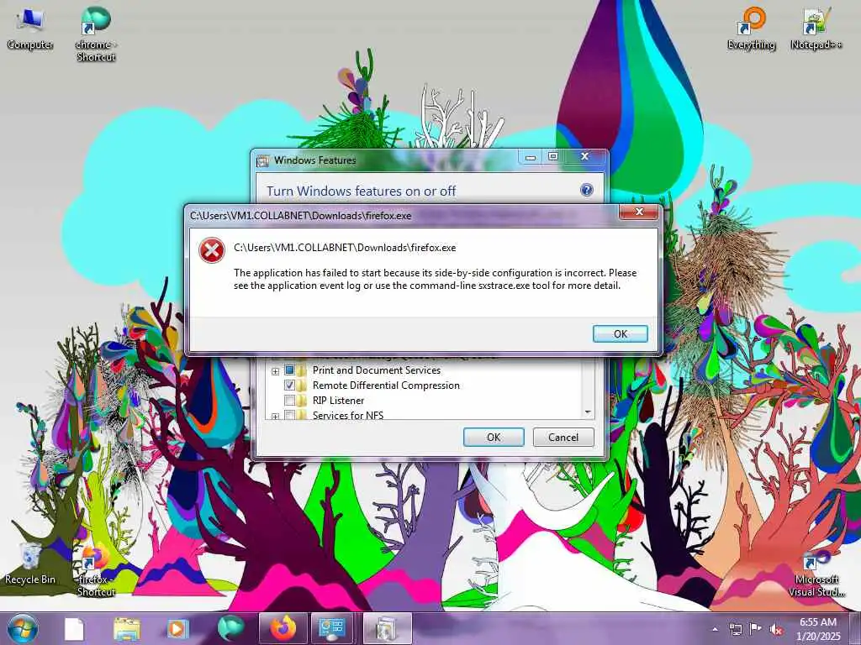Launch Windows Media Player from the taskbar
This screenshot has height=645, width=861.
(178, 628)
